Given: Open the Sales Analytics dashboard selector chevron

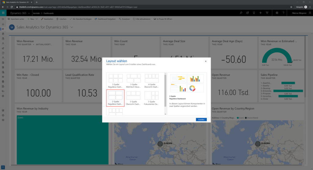Looking at the screenshot, I should [x=72, y=27].
